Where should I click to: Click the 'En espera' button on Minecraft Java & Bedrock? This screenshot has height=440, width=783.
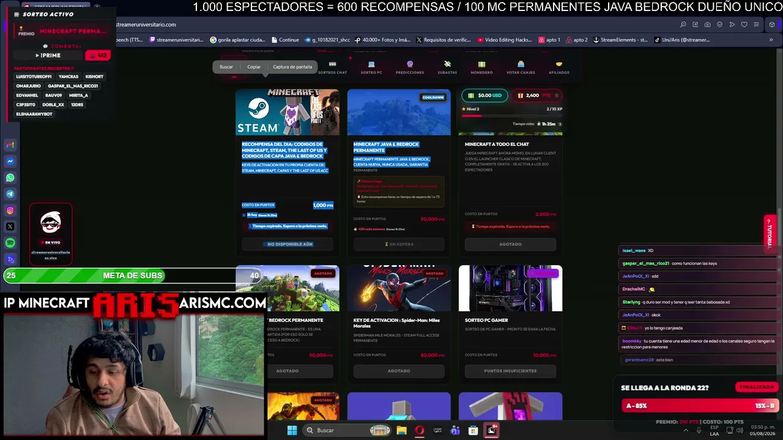click(x=399, y=244)
